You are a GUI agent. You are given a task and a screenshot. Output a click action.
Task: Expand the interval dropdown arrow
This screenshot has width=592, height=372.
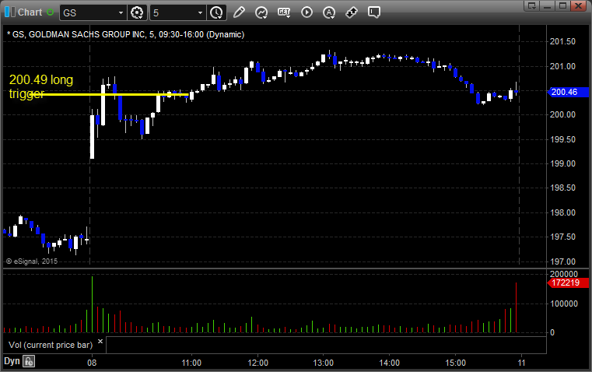coord(201,12)
